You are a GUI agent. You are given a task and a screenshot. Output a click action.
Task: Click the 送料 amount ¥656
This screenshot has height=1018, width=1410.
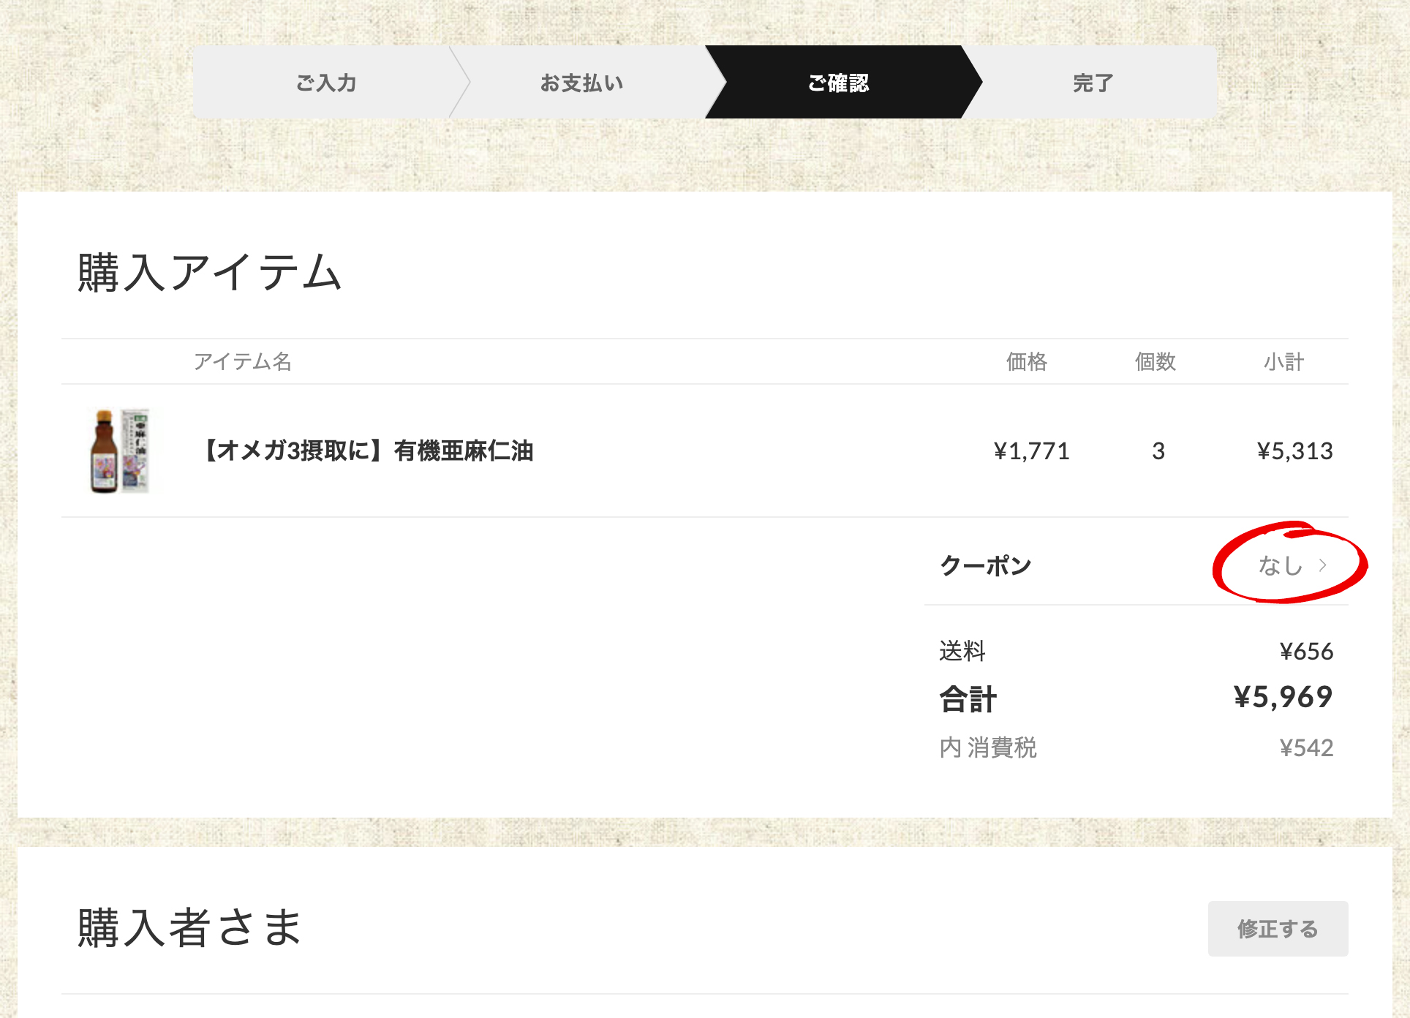1306,651
